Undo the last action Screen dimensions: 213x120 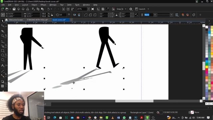(x=48, y=9)
